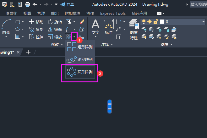This screenshot has width=207, height=138.
Task: Open the Output (输出) ribbon tab
Action: tap(55, 14)
